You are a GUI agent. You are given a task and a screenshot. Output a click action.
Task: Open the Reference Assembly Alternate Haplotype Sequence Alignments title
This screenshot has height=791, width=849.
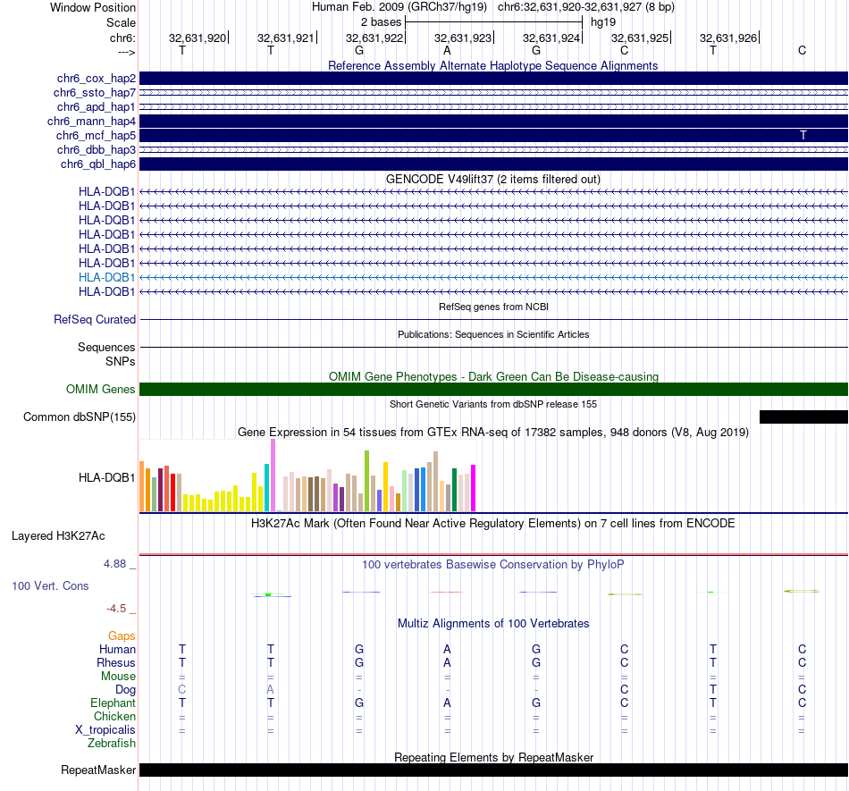pos(492,65)
